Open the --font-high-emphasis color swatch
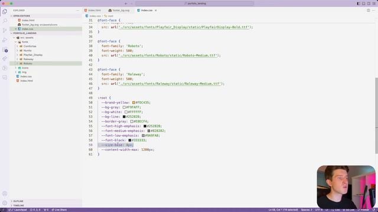The height and width of the screenshot is (212, 378). tap(145, 126)
